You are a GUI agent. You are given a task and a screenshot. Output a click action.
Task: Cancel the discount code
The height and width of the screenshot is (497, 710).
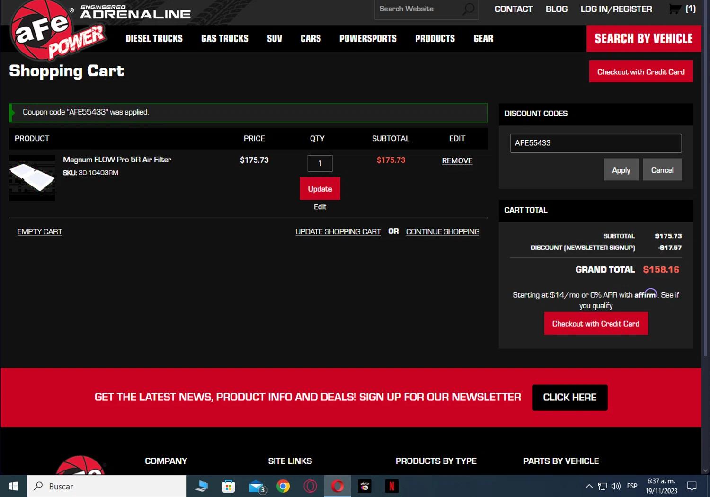[x=662, y=170]
